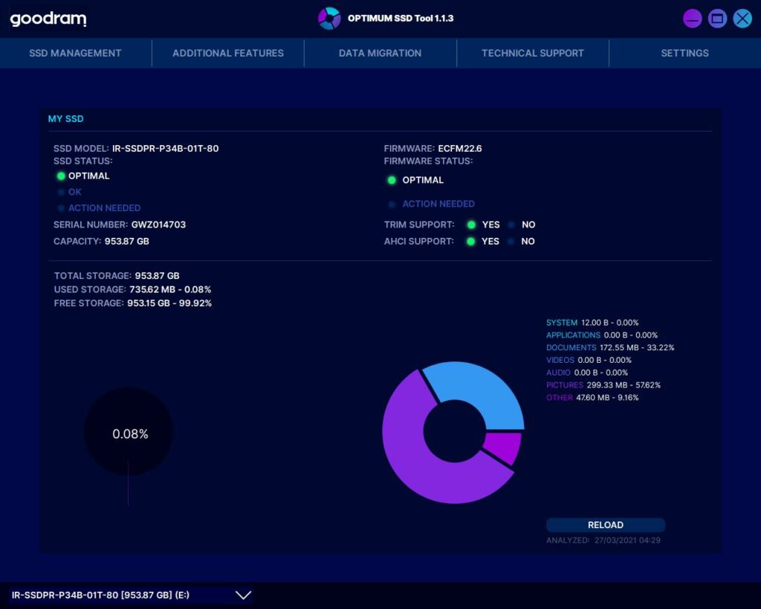Open the Settings tab
This screenshot has width=761, height=609.
coord(684,54)
